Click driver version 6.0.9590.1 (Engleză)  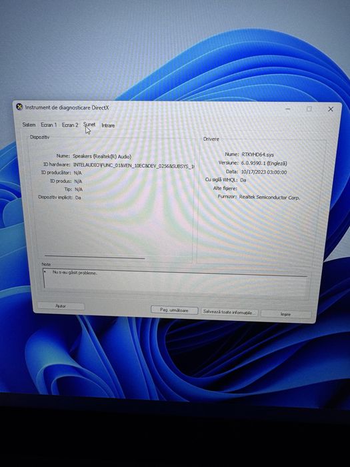pyautogui.click(x=264, y=163)
